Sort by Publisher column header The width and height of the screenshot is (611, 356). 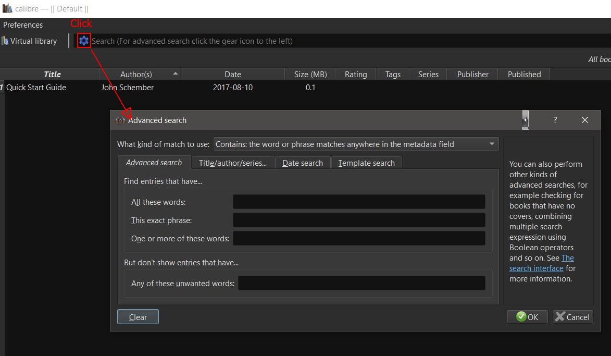472,74
